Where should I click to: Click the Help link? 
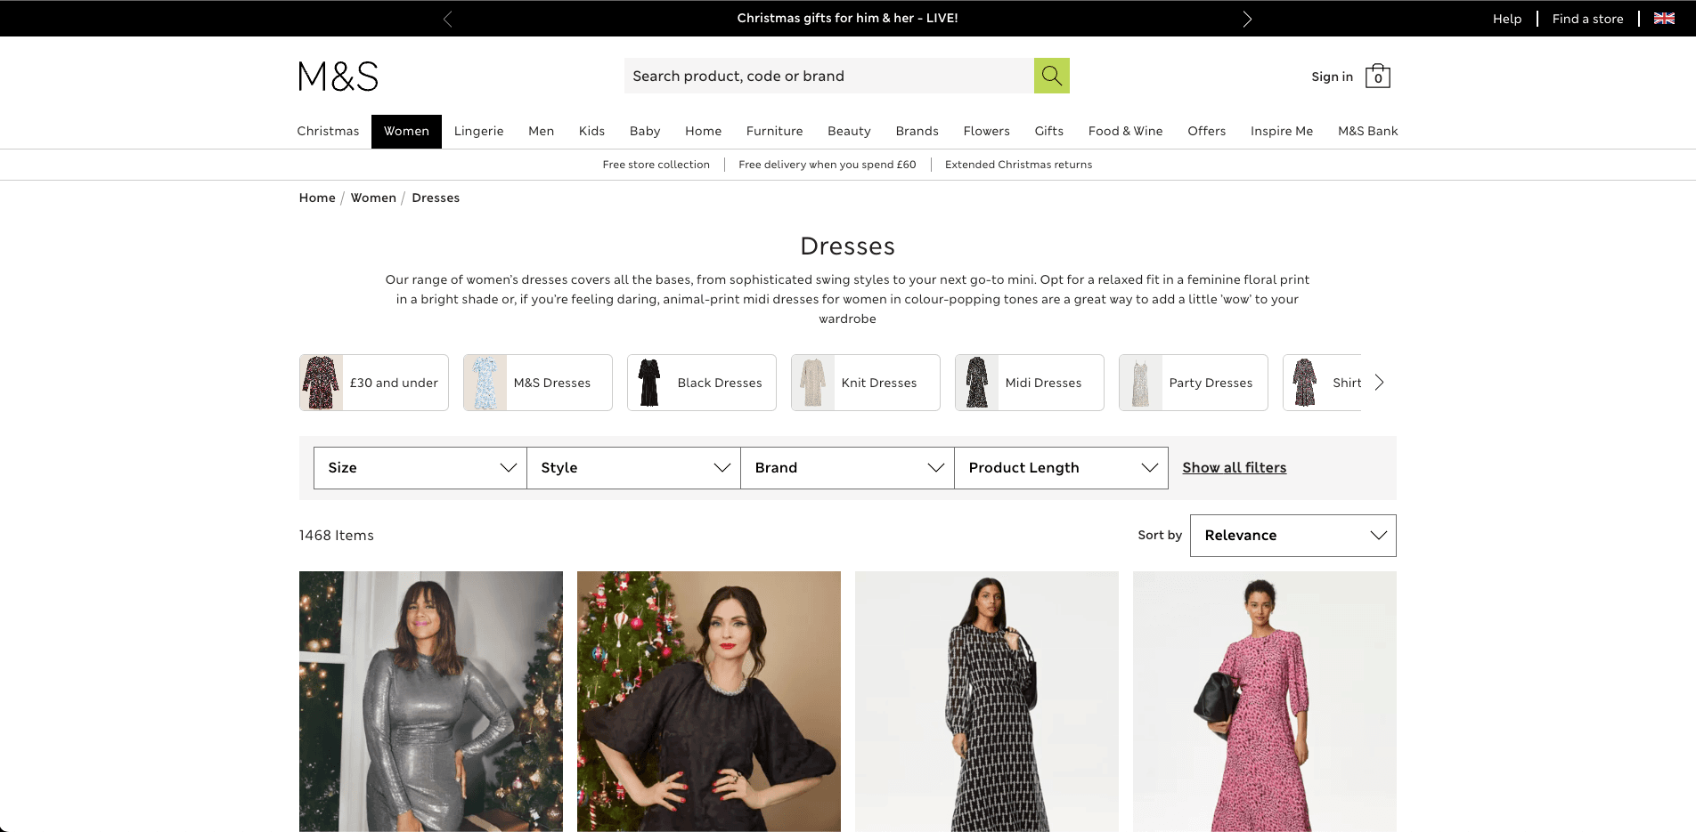pos(1506,19)
